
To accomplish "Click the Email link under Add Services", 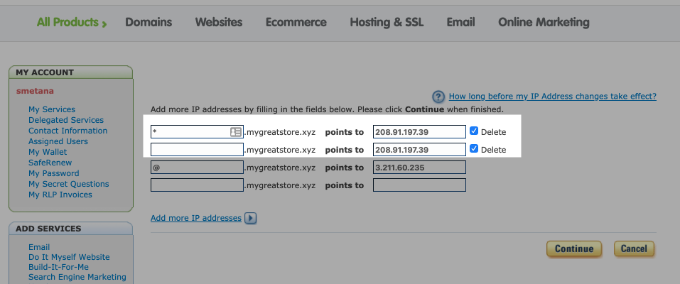I will pos(39,247).
